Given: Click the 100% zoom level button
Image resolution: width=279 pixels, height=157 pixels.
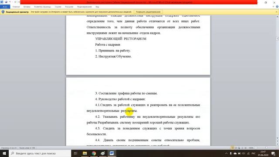Looking at the screenshot, I should pyautogui.click(x=251, y=148).
